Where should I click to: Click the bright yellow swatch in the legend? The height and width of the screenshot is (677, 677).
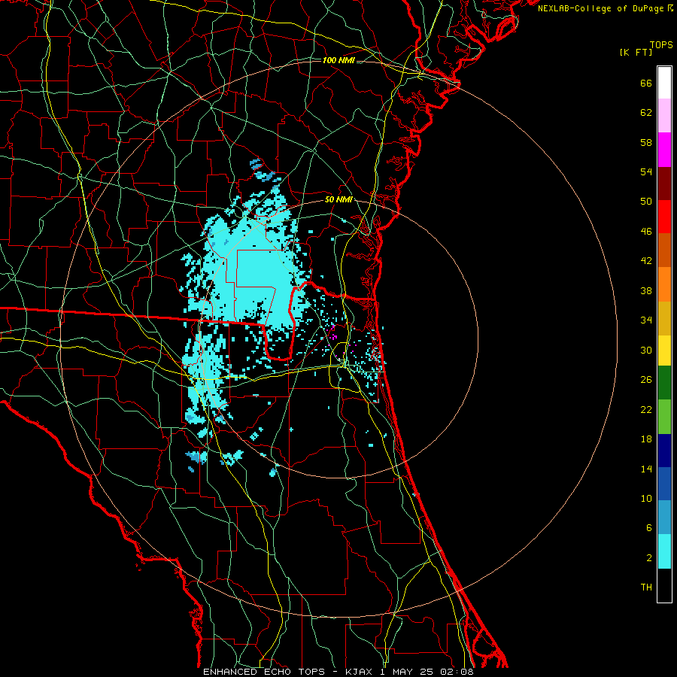pos(664,350)
